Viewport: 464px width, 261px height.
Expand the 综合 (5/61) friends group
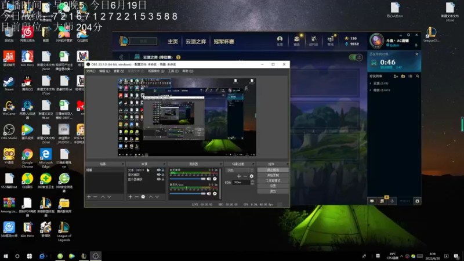click(x=371, y=90)
